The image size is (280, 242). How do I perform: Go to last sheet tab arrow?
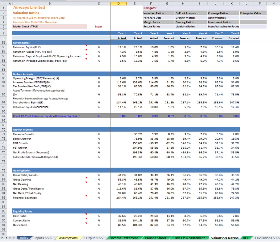14,238
